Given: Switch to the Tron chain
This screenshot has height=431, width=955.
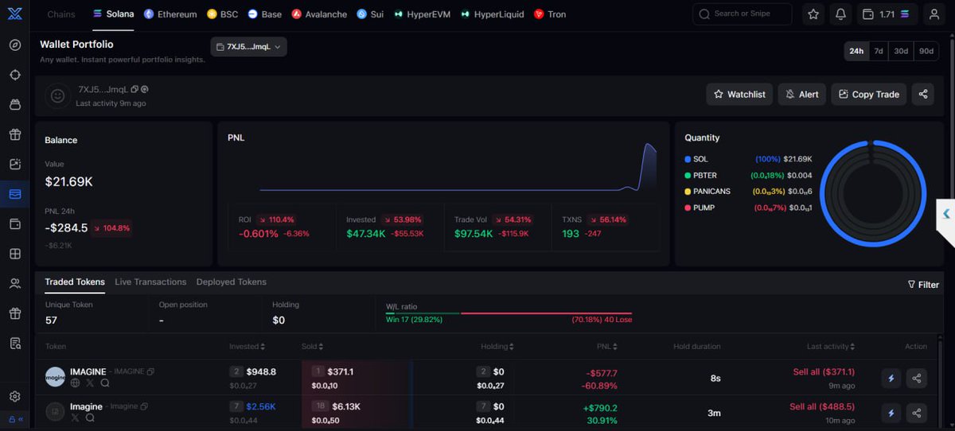Looking at the screenshot, I should pyautogui.click(x=550, y=14).
